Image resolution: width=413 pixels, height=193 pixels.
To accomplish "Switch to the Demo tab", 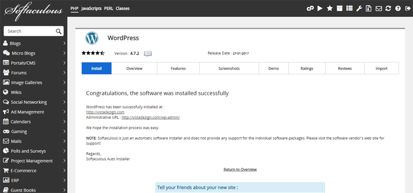I will [274, 69].
